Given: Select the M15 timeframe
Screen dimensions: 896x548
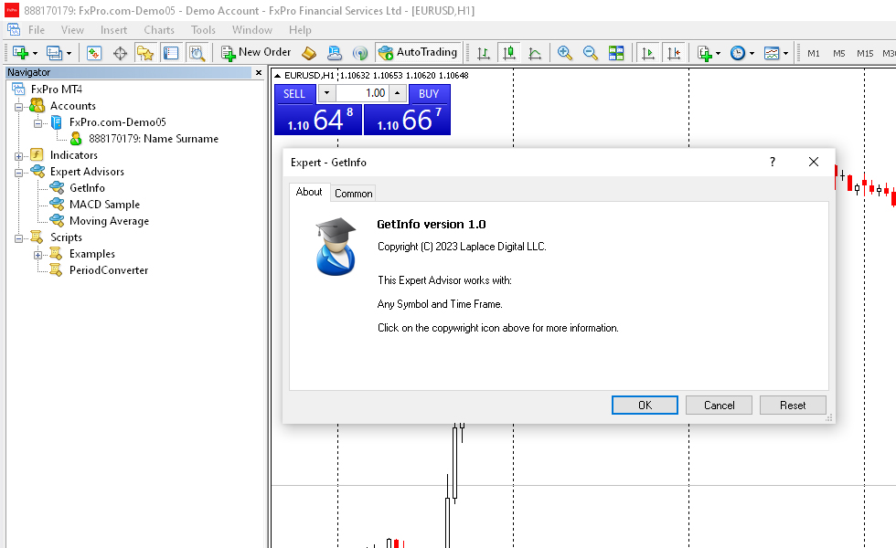Looking at the screenshot, I should coord(865,54).
